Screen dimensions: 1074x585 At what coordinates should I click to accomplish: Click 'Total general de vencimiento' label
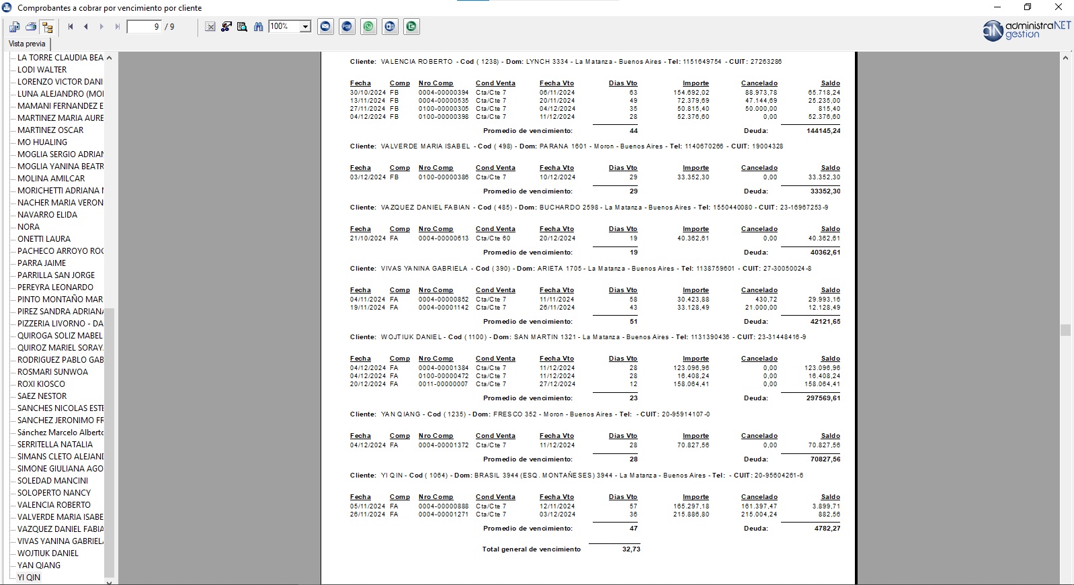[x=532, y=549]
